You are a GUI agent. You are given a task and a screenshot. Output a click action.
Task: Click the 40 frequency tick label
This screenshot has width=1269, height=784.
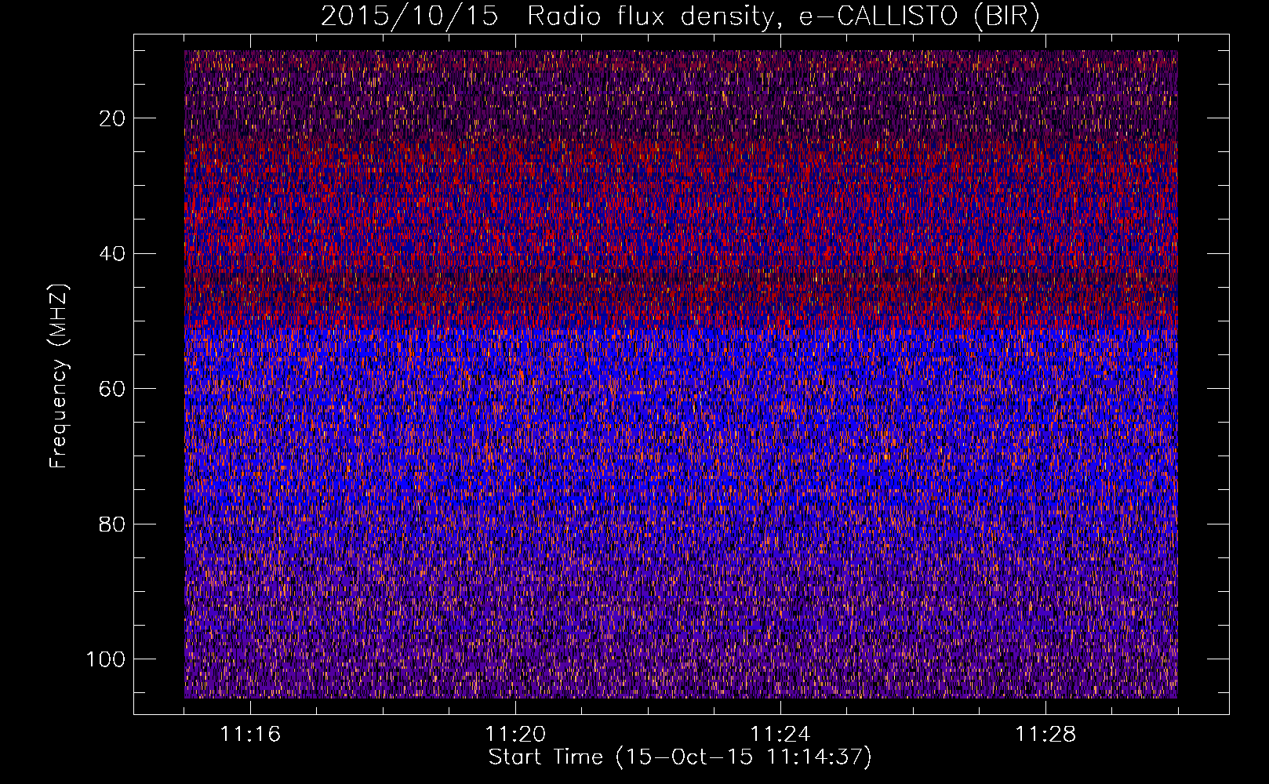click(x=113, y=253)
